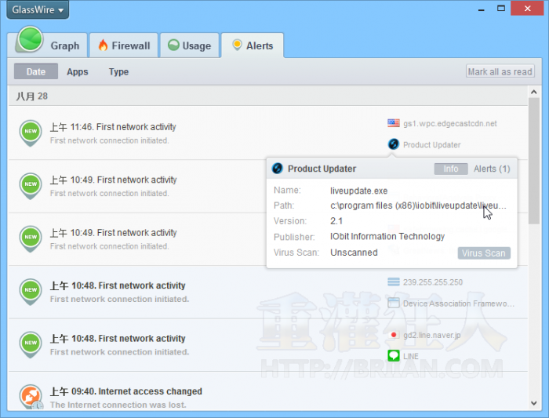Open the GlassWire main menu dropdown
The width and height of the screenshot is (549, 418).
37,10
